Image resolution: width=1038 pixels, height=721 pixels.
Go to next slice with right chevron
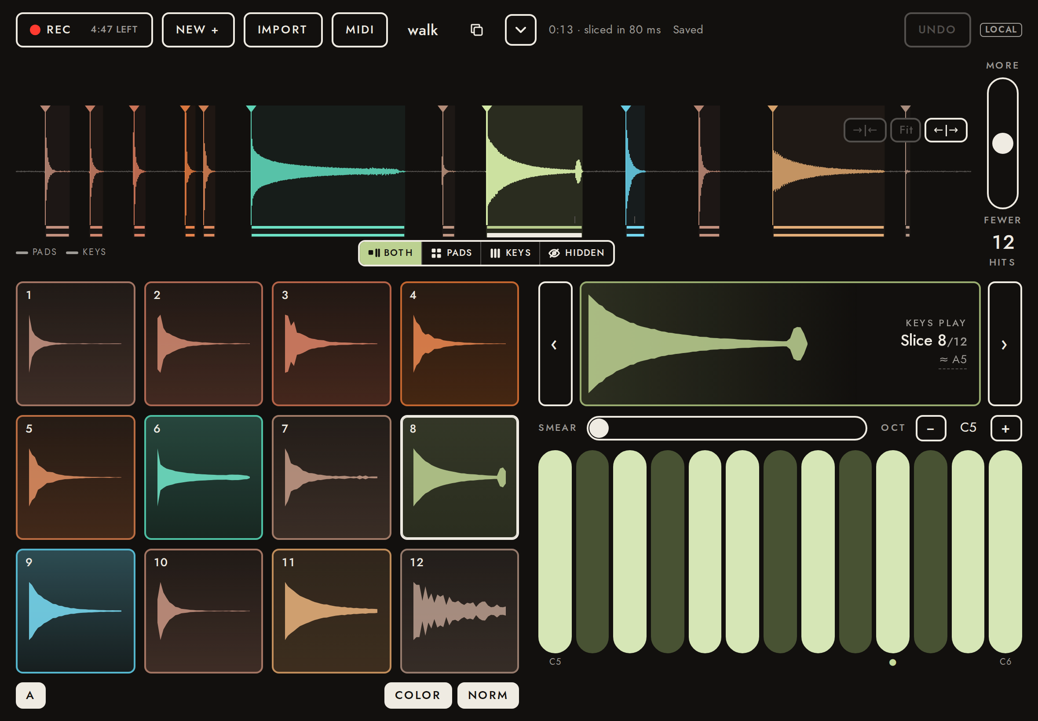(1005, 344)
